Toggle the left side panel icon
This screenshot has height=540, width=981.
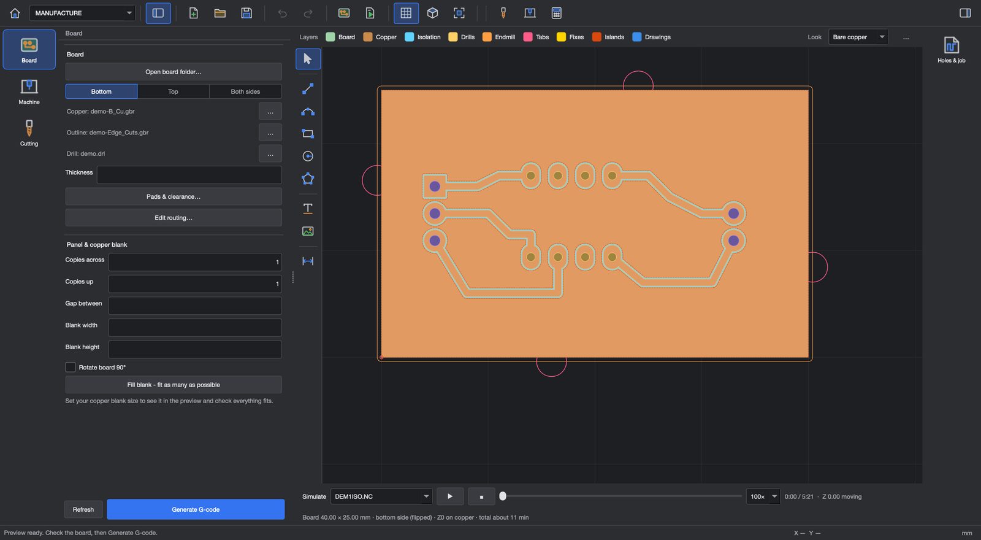pos(158,13)
